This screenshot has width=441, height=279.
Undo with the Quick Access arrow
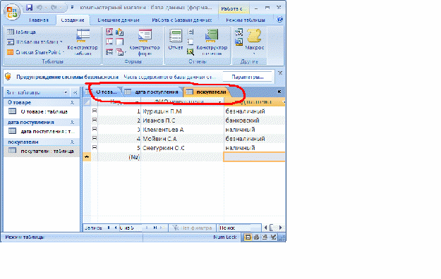click(40, 8)
